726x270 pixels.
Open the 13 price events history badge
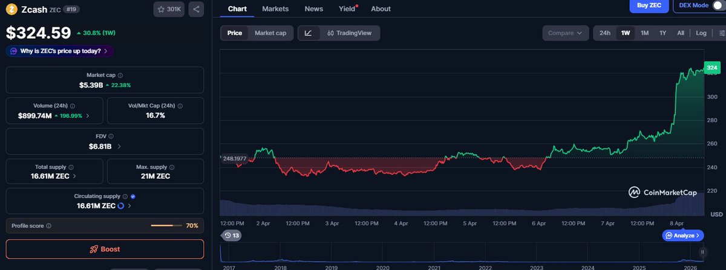[x=231, y=235]
